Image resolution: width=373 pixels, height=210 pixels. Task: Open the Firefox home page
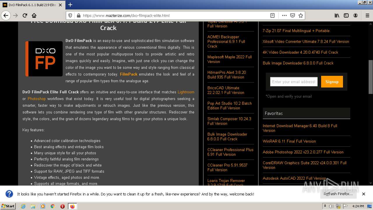point(34,15)
